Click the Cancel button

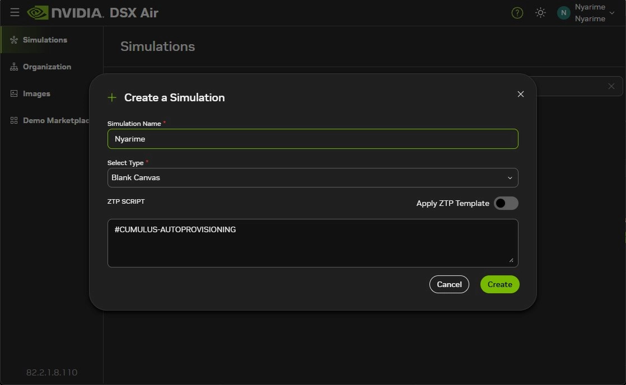coord(449,284)
